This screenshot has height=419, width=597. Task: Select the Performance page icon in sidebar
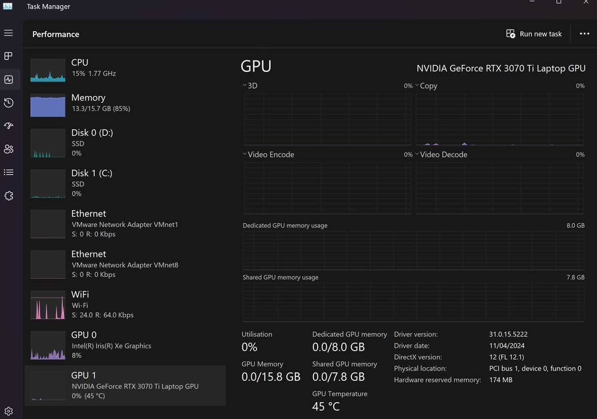(8, 80)
